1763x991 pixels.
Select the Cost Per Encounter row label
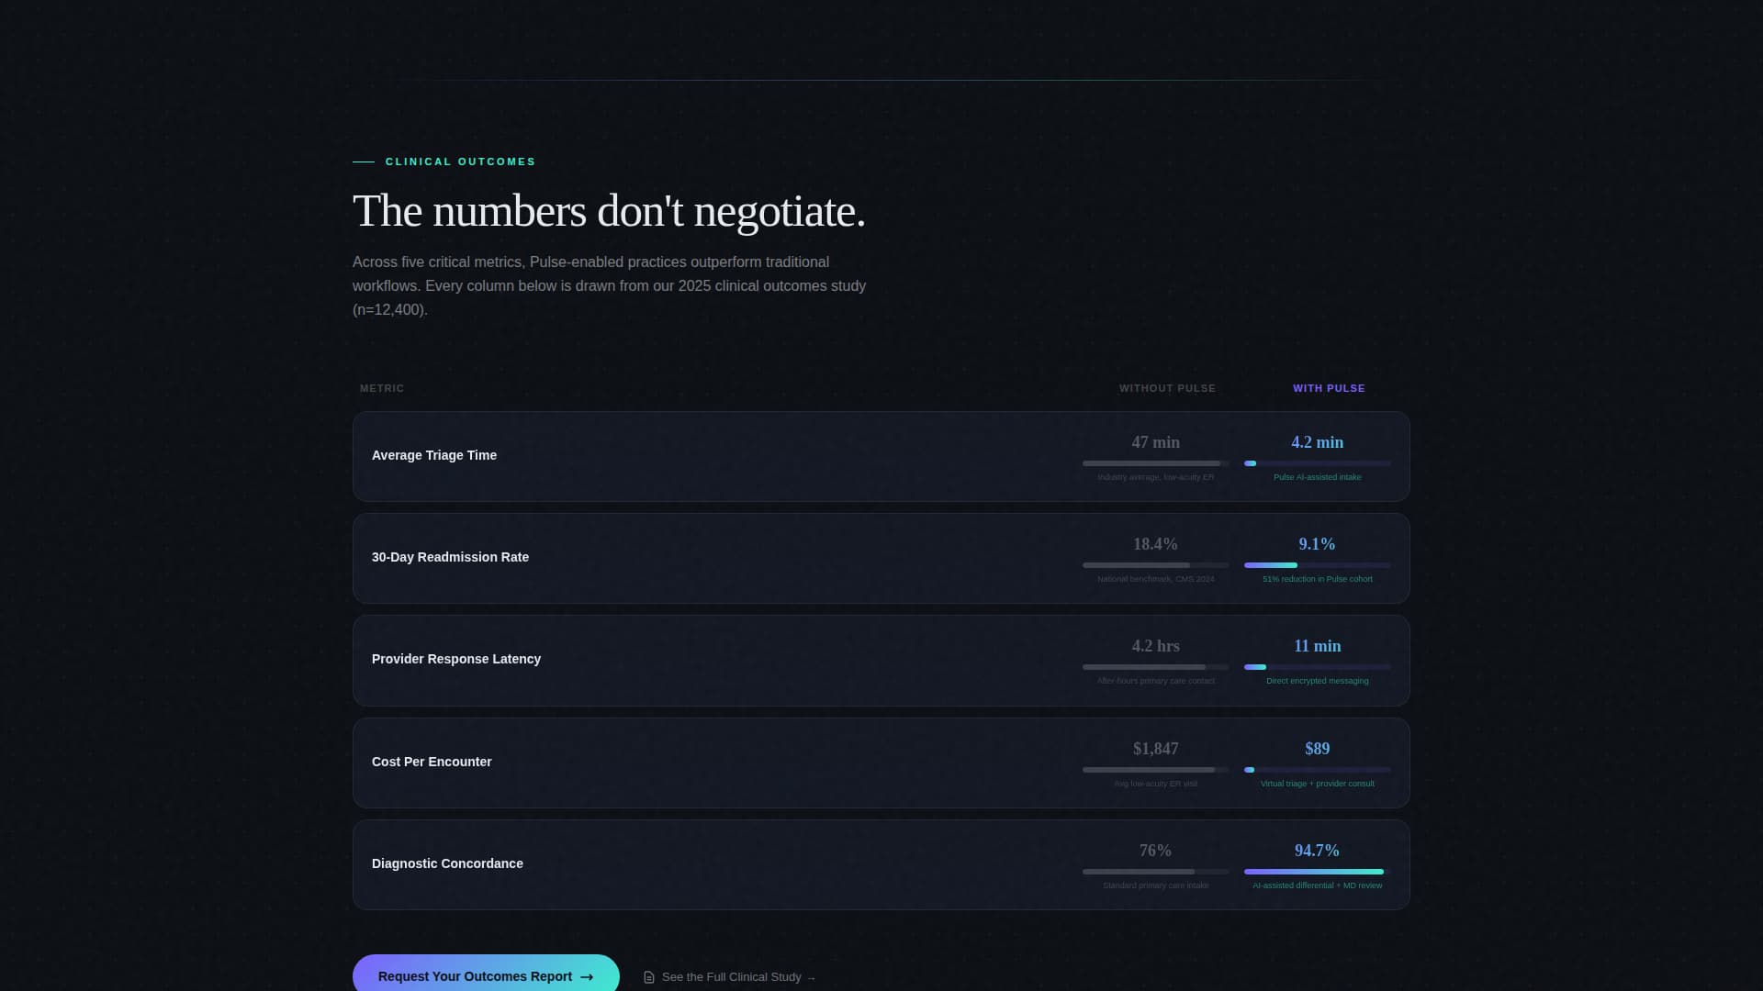click(x=432, y=762)
